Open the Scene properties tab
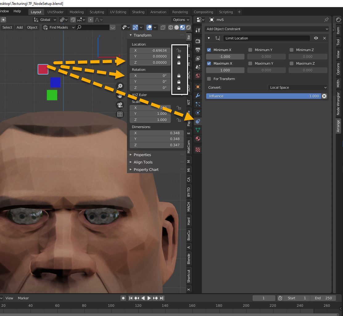The height and width of the screenshot is (316, 343). (x=198, y=67)
